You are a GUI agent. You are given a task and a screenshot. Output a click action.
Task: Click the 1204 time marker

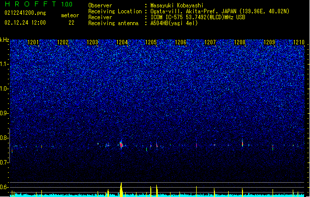[122, 42]
